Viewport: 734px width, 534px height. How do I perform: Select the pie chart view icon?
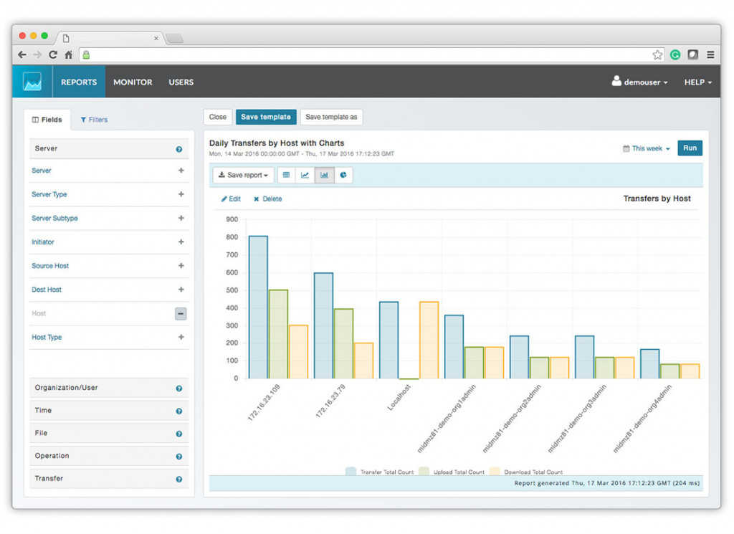pyautogui.click(x=343, y=175)
